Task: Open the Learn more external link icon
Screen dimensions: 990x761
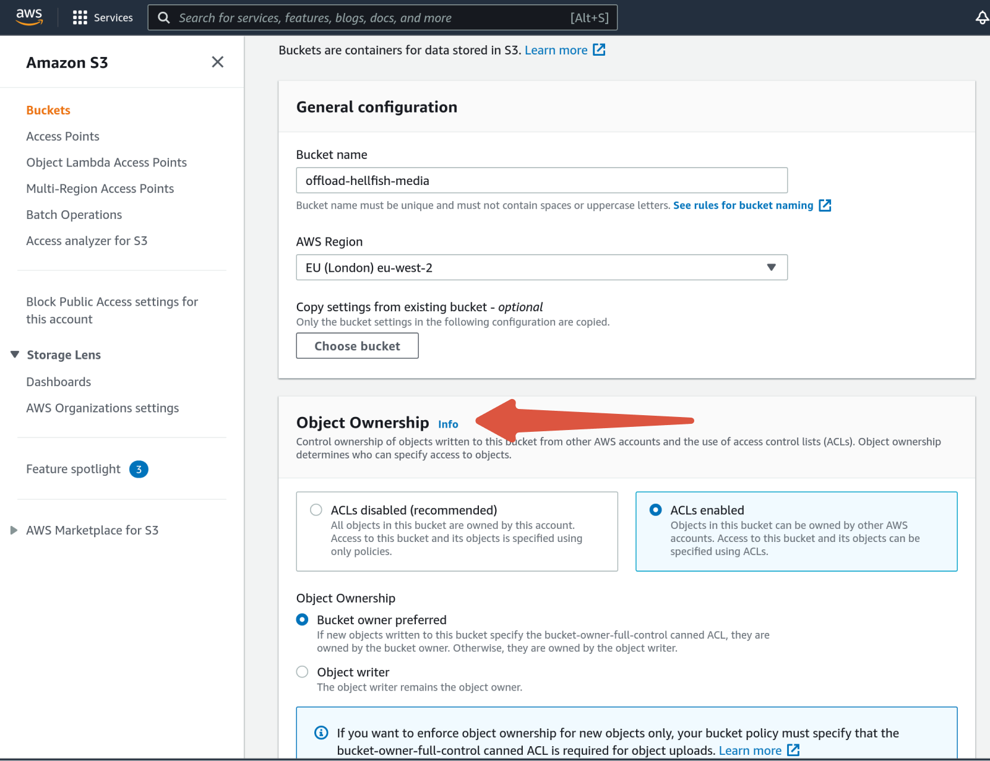Action: pyautogui.click(x=599, y=49)
